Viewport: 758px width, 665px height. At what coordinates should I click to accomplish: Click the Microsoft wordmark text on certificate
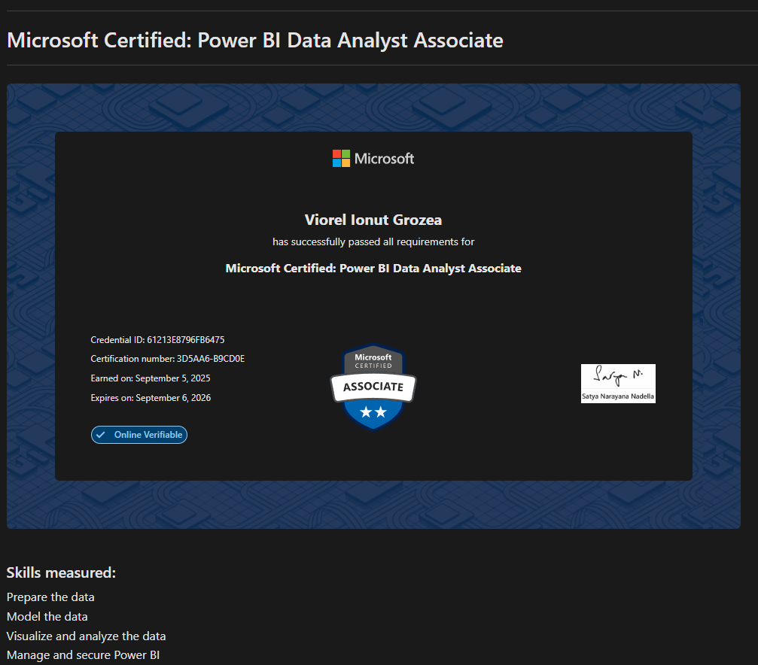coord(384,159)
